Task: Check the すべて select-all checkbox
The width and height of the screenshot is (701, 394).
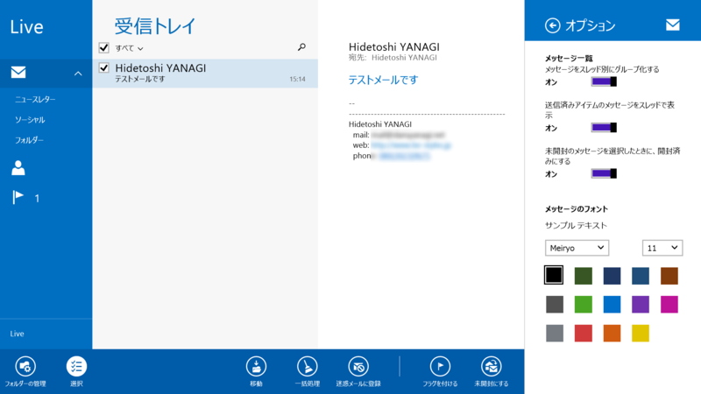Action: tap(103, 48)
